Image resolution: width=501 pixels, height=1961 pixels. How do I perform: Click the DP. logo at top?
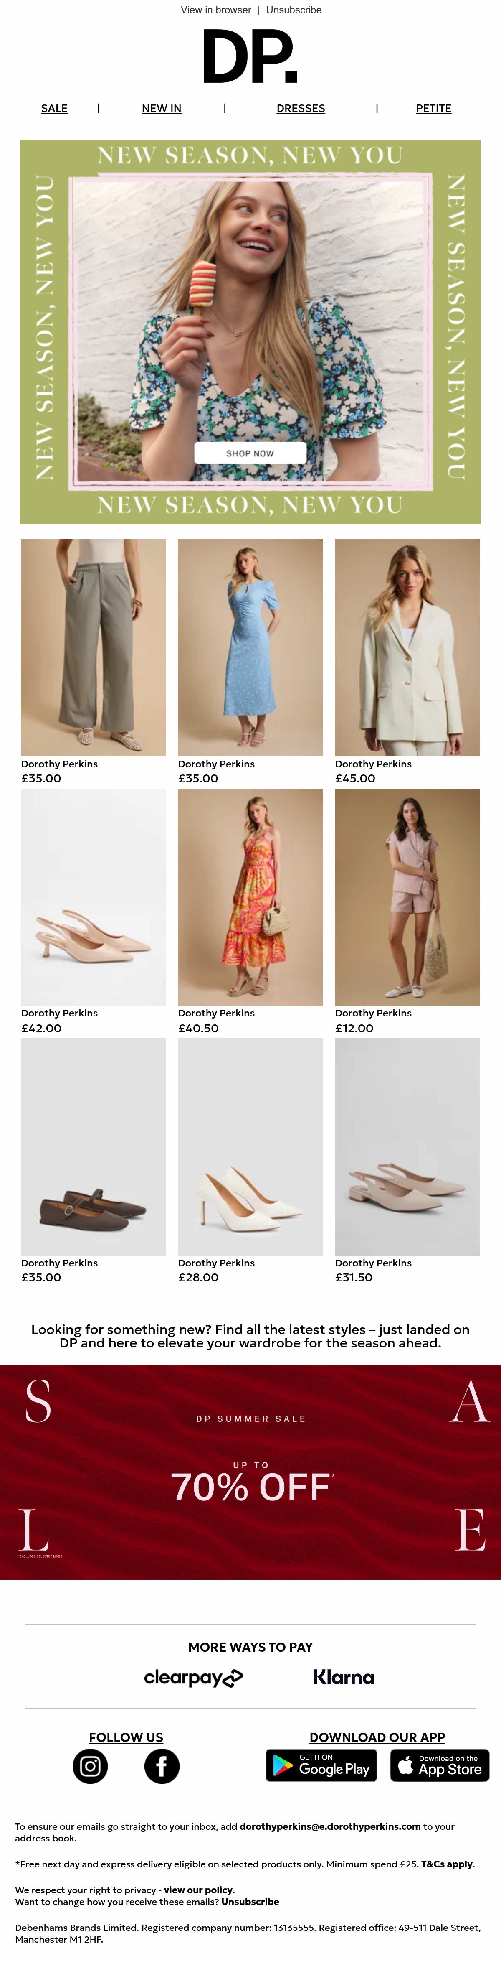point(250,57)
